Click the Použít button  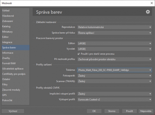[129, 111]
